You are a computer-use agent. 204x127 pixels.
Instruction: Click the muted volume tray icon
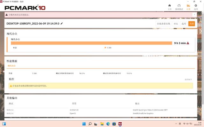187,124
